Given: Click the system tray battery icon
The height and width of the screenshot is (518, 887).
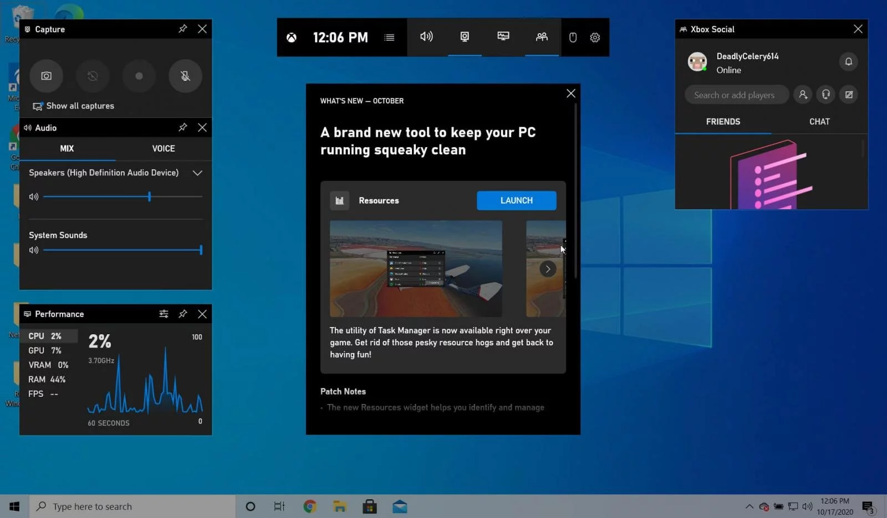Looking at the screenshot, I should pyautogui.click(x=779, y=506).
